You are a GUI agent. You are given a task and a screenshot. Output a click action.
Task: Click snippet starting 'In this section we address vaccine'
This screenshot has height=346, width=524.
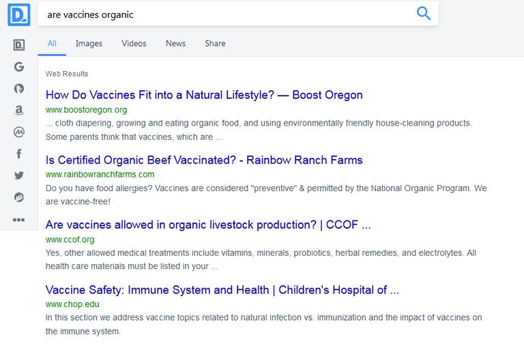[263, 325]
